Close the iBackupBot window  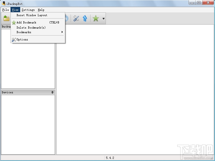[208, 3]
